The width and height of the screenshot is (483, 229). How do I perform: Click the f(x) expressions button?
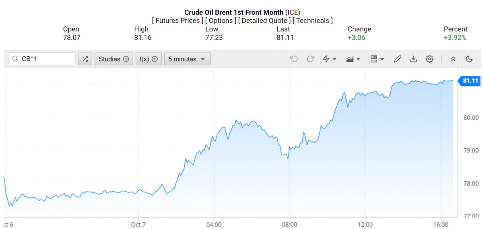[149, 59]
